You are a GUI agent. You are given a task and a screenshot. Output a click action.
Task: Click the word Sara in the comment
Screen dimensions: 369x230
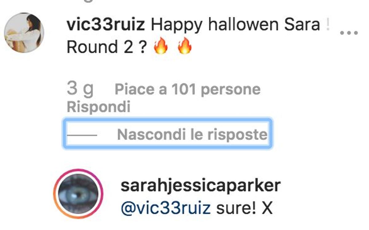point(302,25)
